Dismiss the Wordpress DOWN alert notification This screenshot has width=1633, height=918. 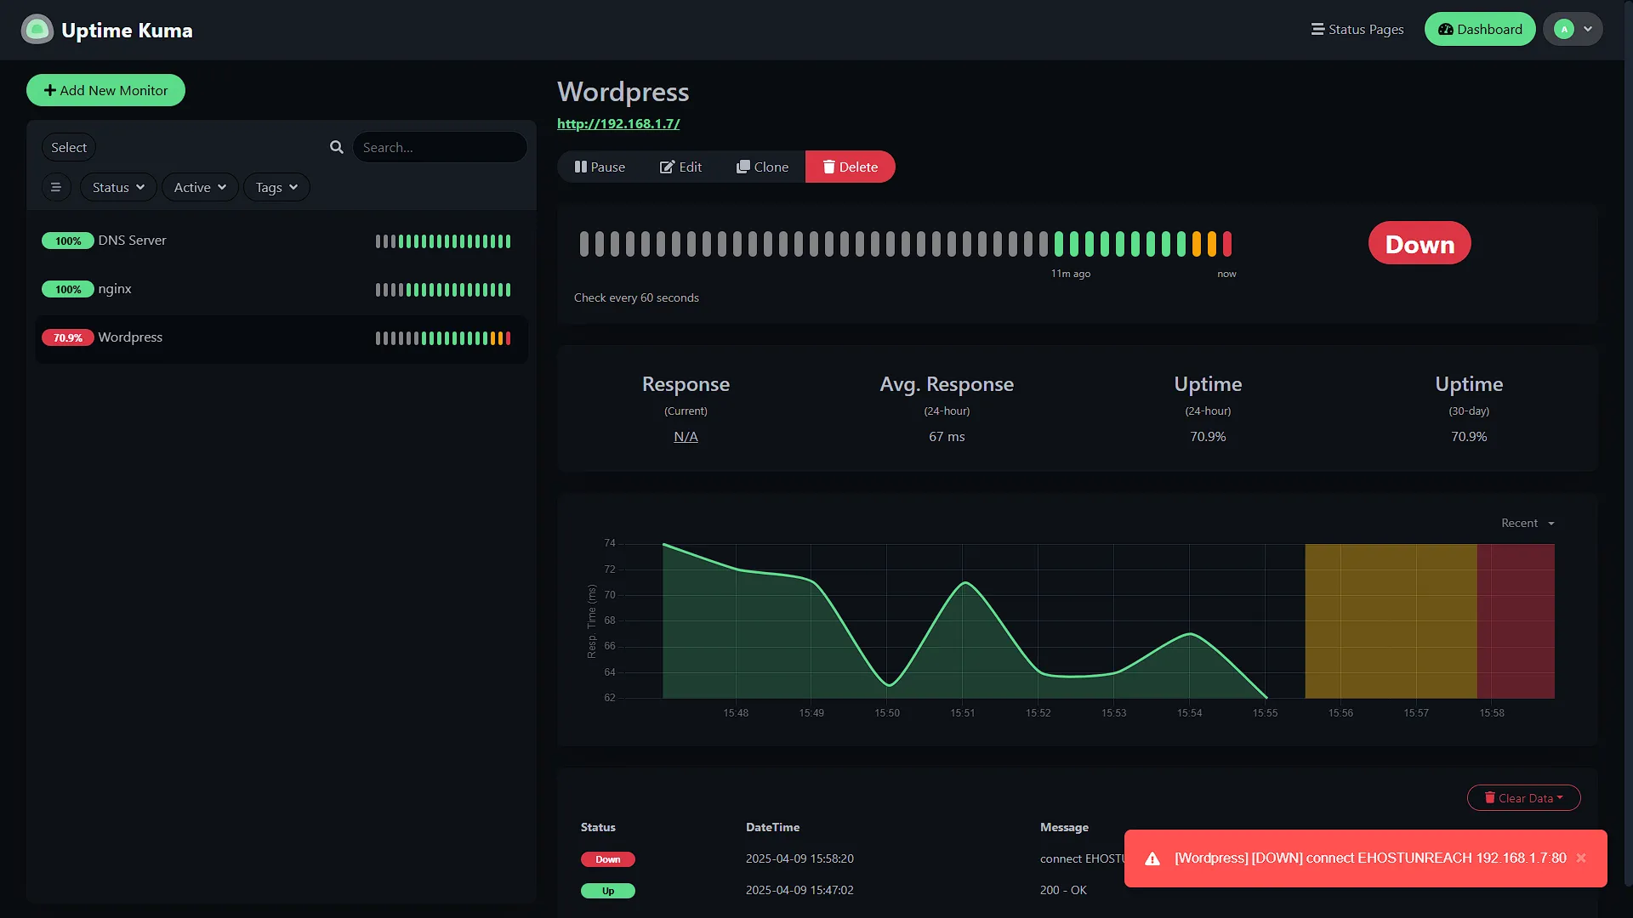click(1581, 858)
